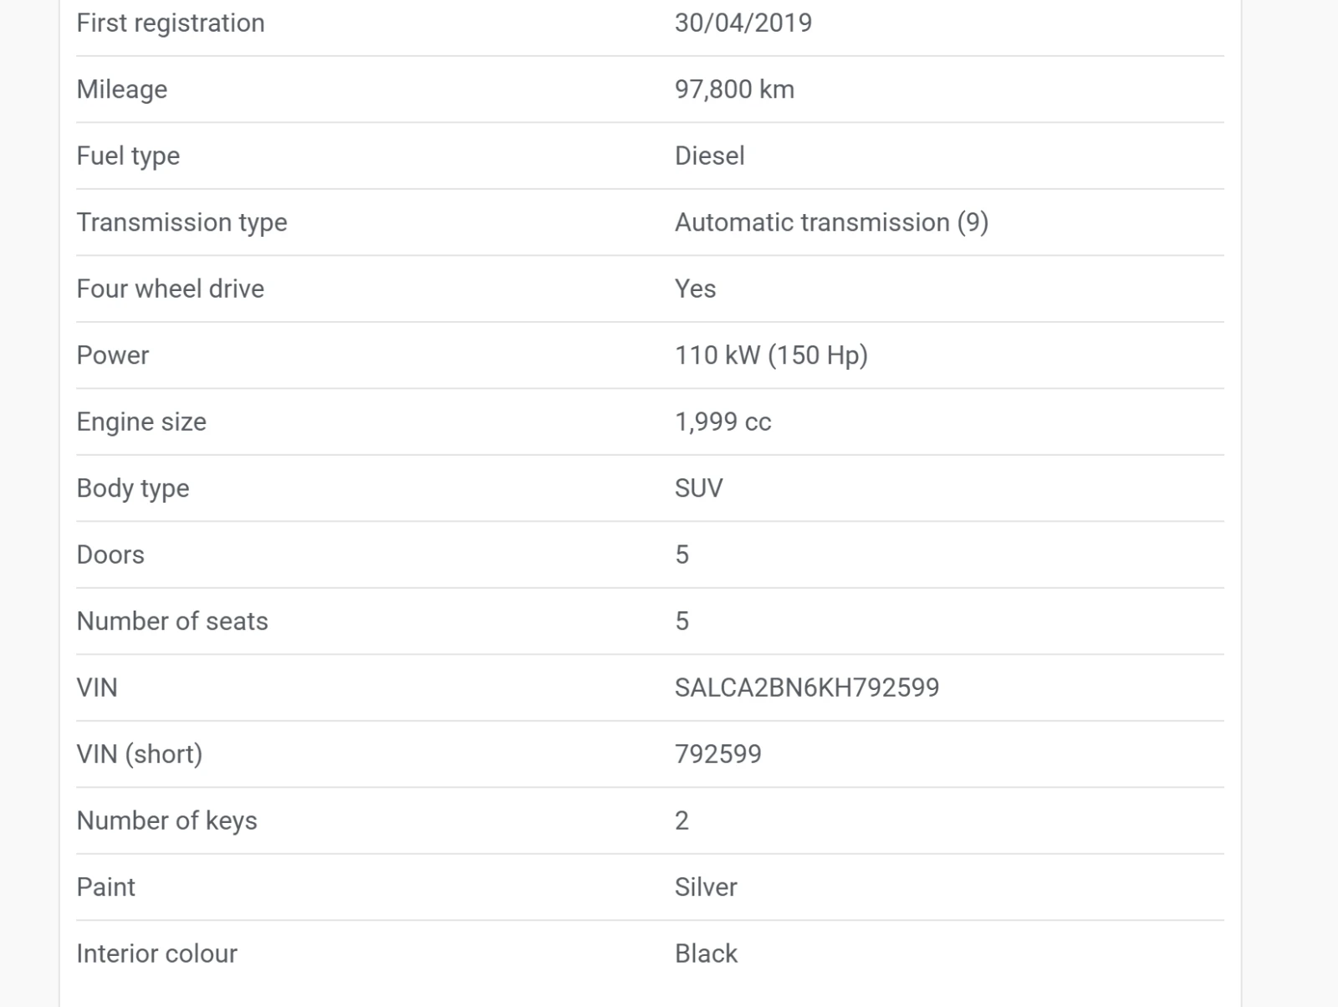The image size is (1338, 1007).
Task: Click the Silver paint value
Action: pos(706,887)
